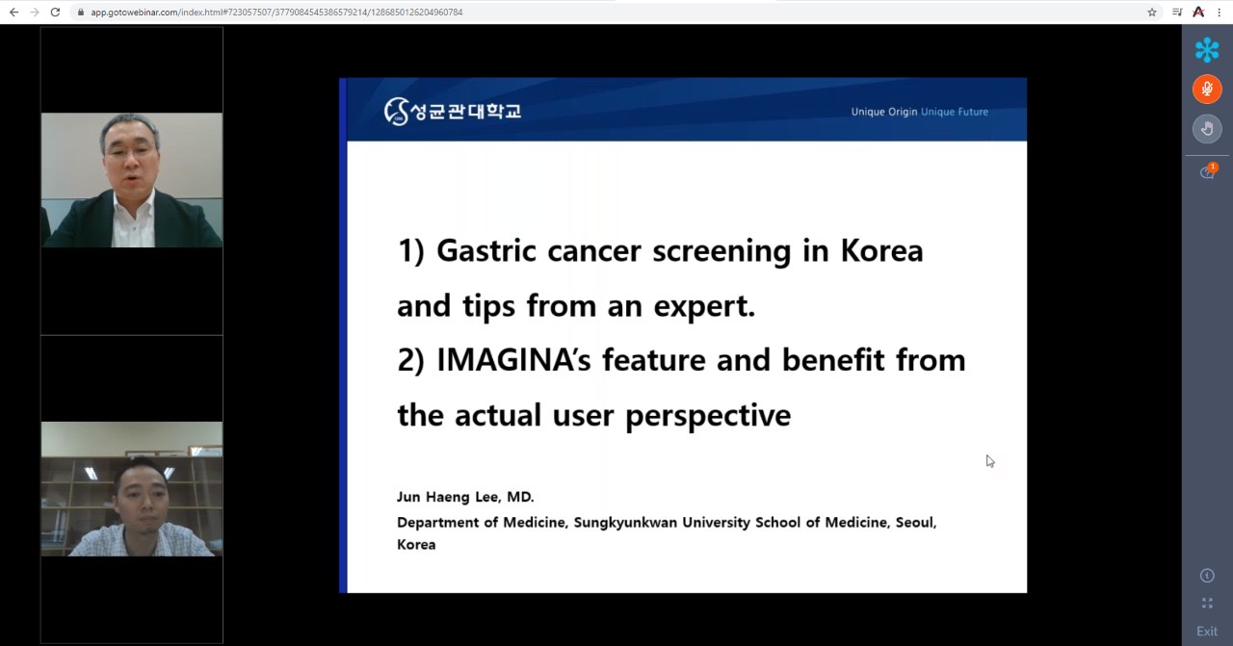1233x646 pixels.
Task: Click the Sungkyunkwan University logo on slide
Action: click(453, 111)
